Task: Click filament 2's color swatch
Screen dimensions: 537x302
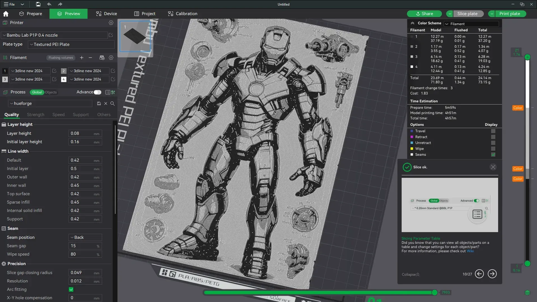Action: (x=63, y=71)
